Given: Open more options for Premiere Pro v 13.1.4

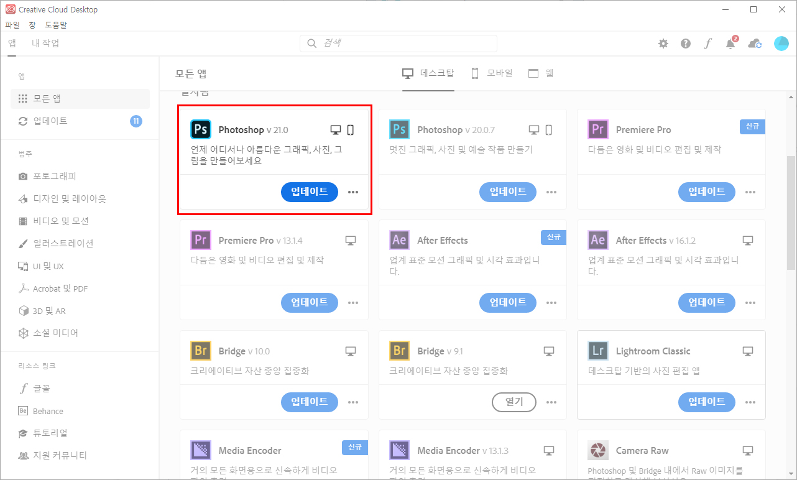Looking at the screenshot, I should [x=353, y=303].
